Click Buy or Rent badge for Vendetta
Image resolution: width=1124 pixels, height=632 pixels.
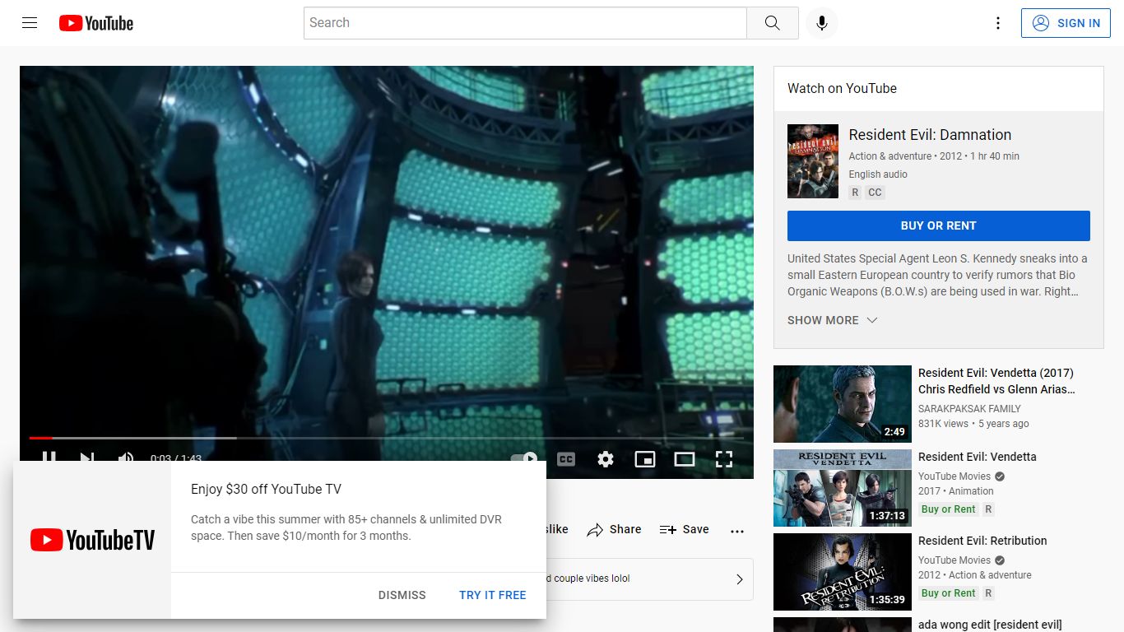click(x=948, y=509)
